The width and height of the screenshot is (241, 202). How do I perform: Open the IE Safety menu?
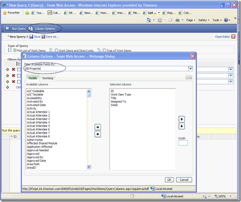(x=204, y=20)
